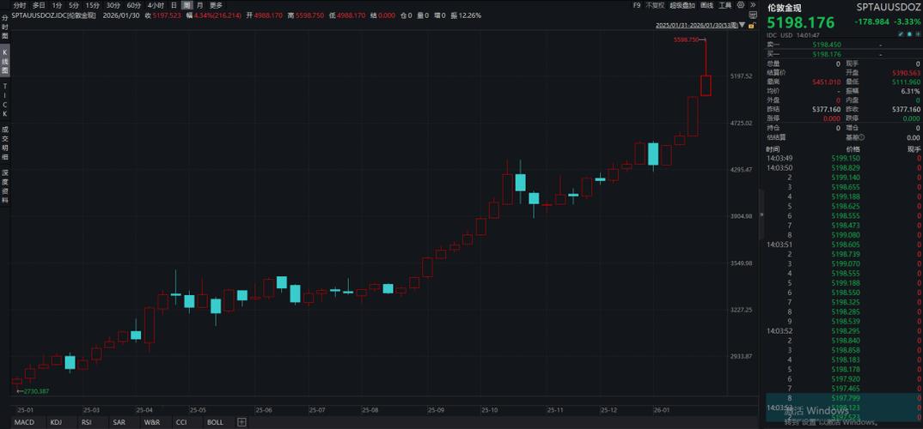Toggle the MACD indicator
923x429 pixels.
24,422
